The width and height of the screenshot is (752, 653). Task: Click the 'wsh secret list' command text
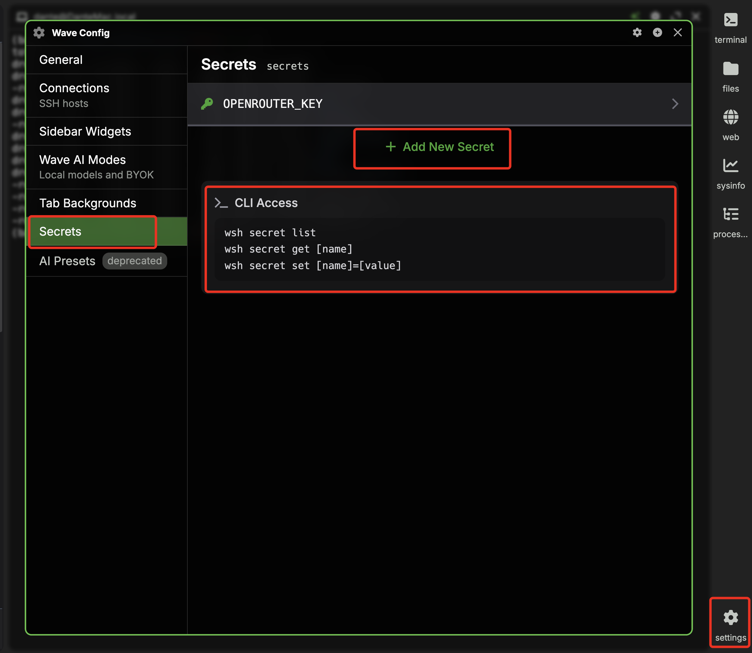click(270, 233)
